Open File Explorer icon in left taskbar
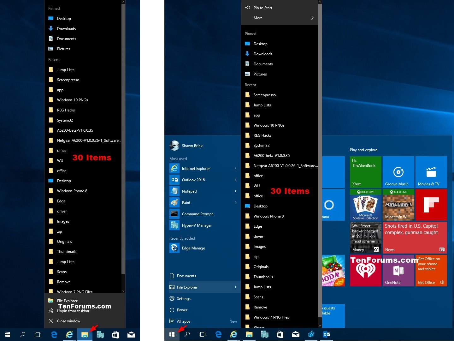Screen dimensions: 454x341 click(85, 335)
